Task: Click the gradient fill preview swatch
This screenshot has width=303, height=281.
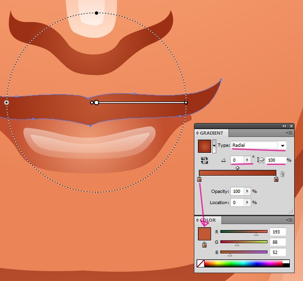Action: 204,146
